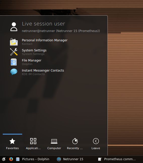Click netrunner@netrunner host text
The image size is (143, 163).
pyautogui.click(x=61, y=31)
